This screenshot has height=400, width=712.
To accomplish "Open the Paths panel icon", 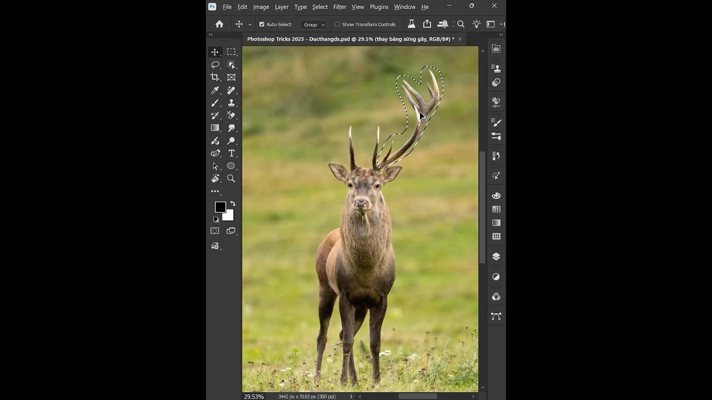I will [x=496, y=317].
